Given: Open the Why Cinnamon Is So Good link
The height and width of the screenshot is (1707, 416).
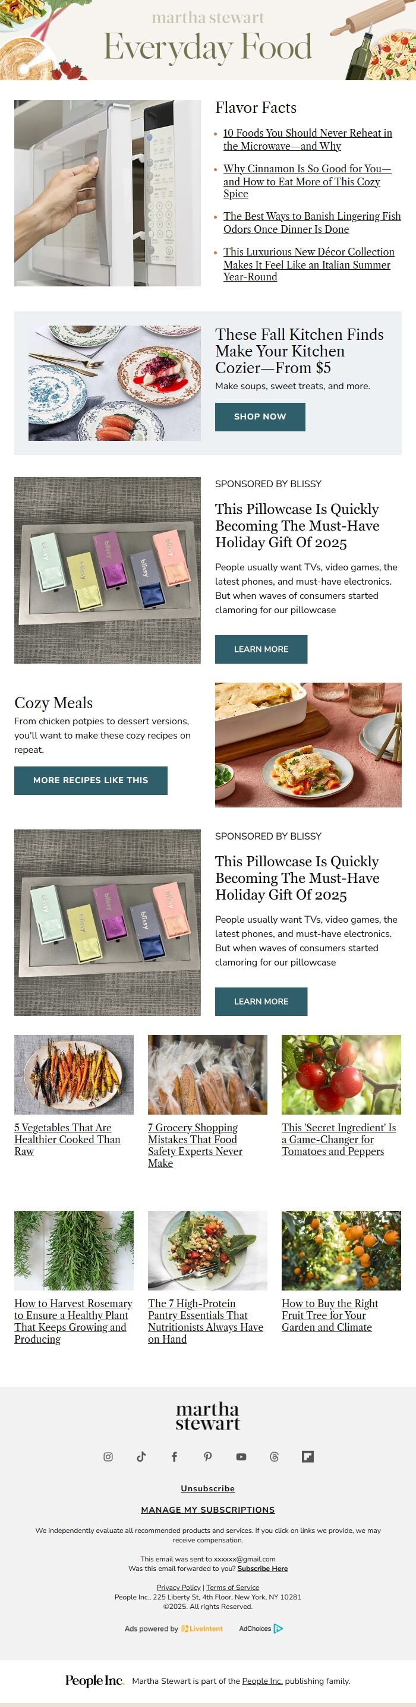Looking at the screenshot, I should pos(307,181).
